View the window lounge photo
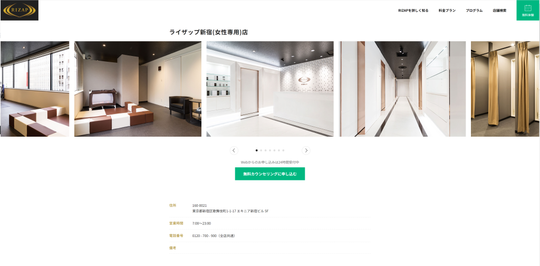Image resolution: width=540 pixels, height=266 pixels. [35, 89]
